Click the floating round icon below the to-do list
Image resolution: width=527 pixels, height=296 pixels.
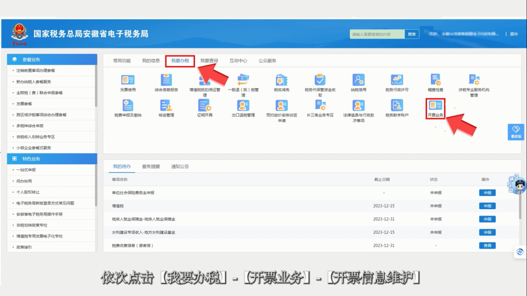click(x=520, y=252)
